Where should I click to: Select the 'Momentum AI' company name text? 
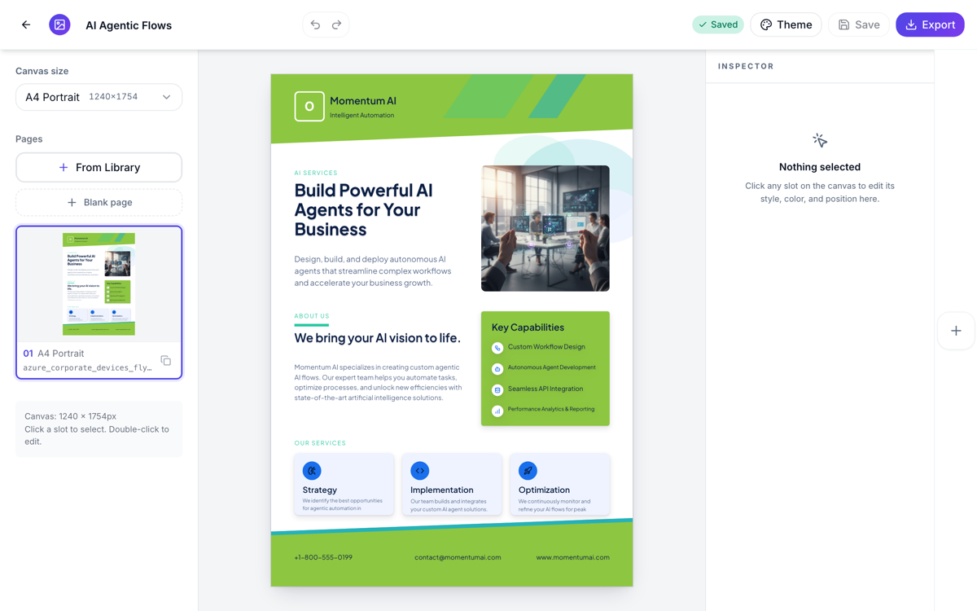tap(363, 101)
